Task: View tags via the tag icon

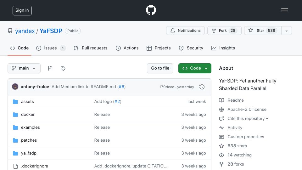Action: (63, 68)
